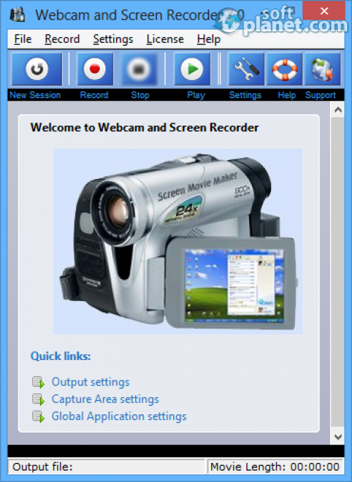Click the Welcome to Webcam and Screen Recorder heading

coord(144,128)
